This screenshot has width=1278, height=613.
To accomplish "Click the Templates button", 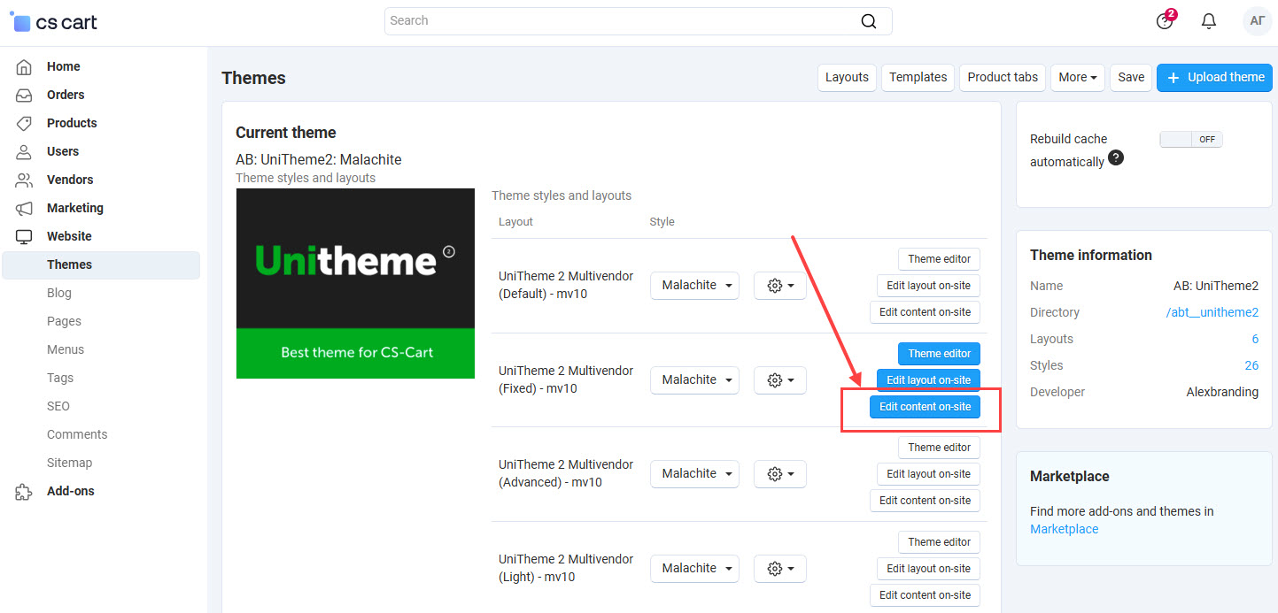I will click(x=918, y=77).
